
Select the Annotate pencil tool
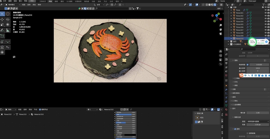pyautogui.click(x=2, y=30)
